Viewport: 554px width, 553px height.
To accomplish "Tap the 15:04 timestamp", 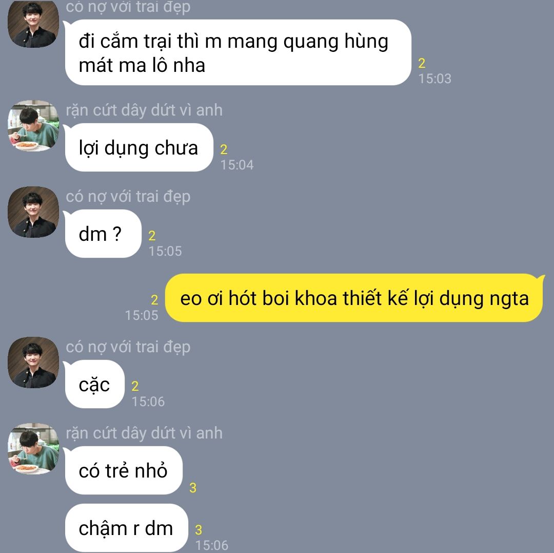I will tap(236, 165).
